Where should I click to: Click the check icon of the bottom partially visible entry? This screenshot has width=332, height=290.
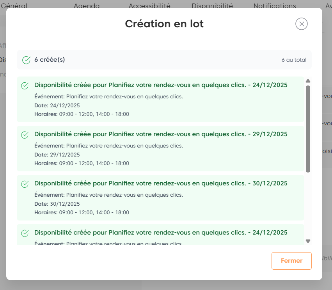click(25, 233)
